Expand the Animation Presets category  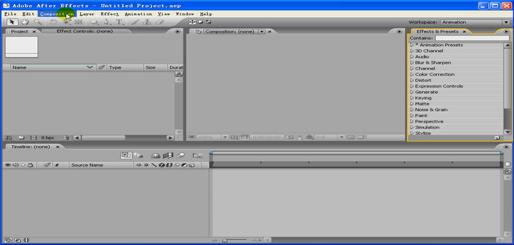point(412,45)
